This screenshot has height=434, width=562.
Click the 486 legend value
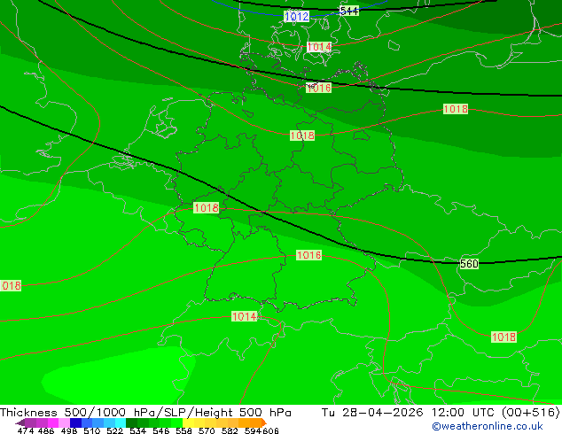[x=46, y=430]
